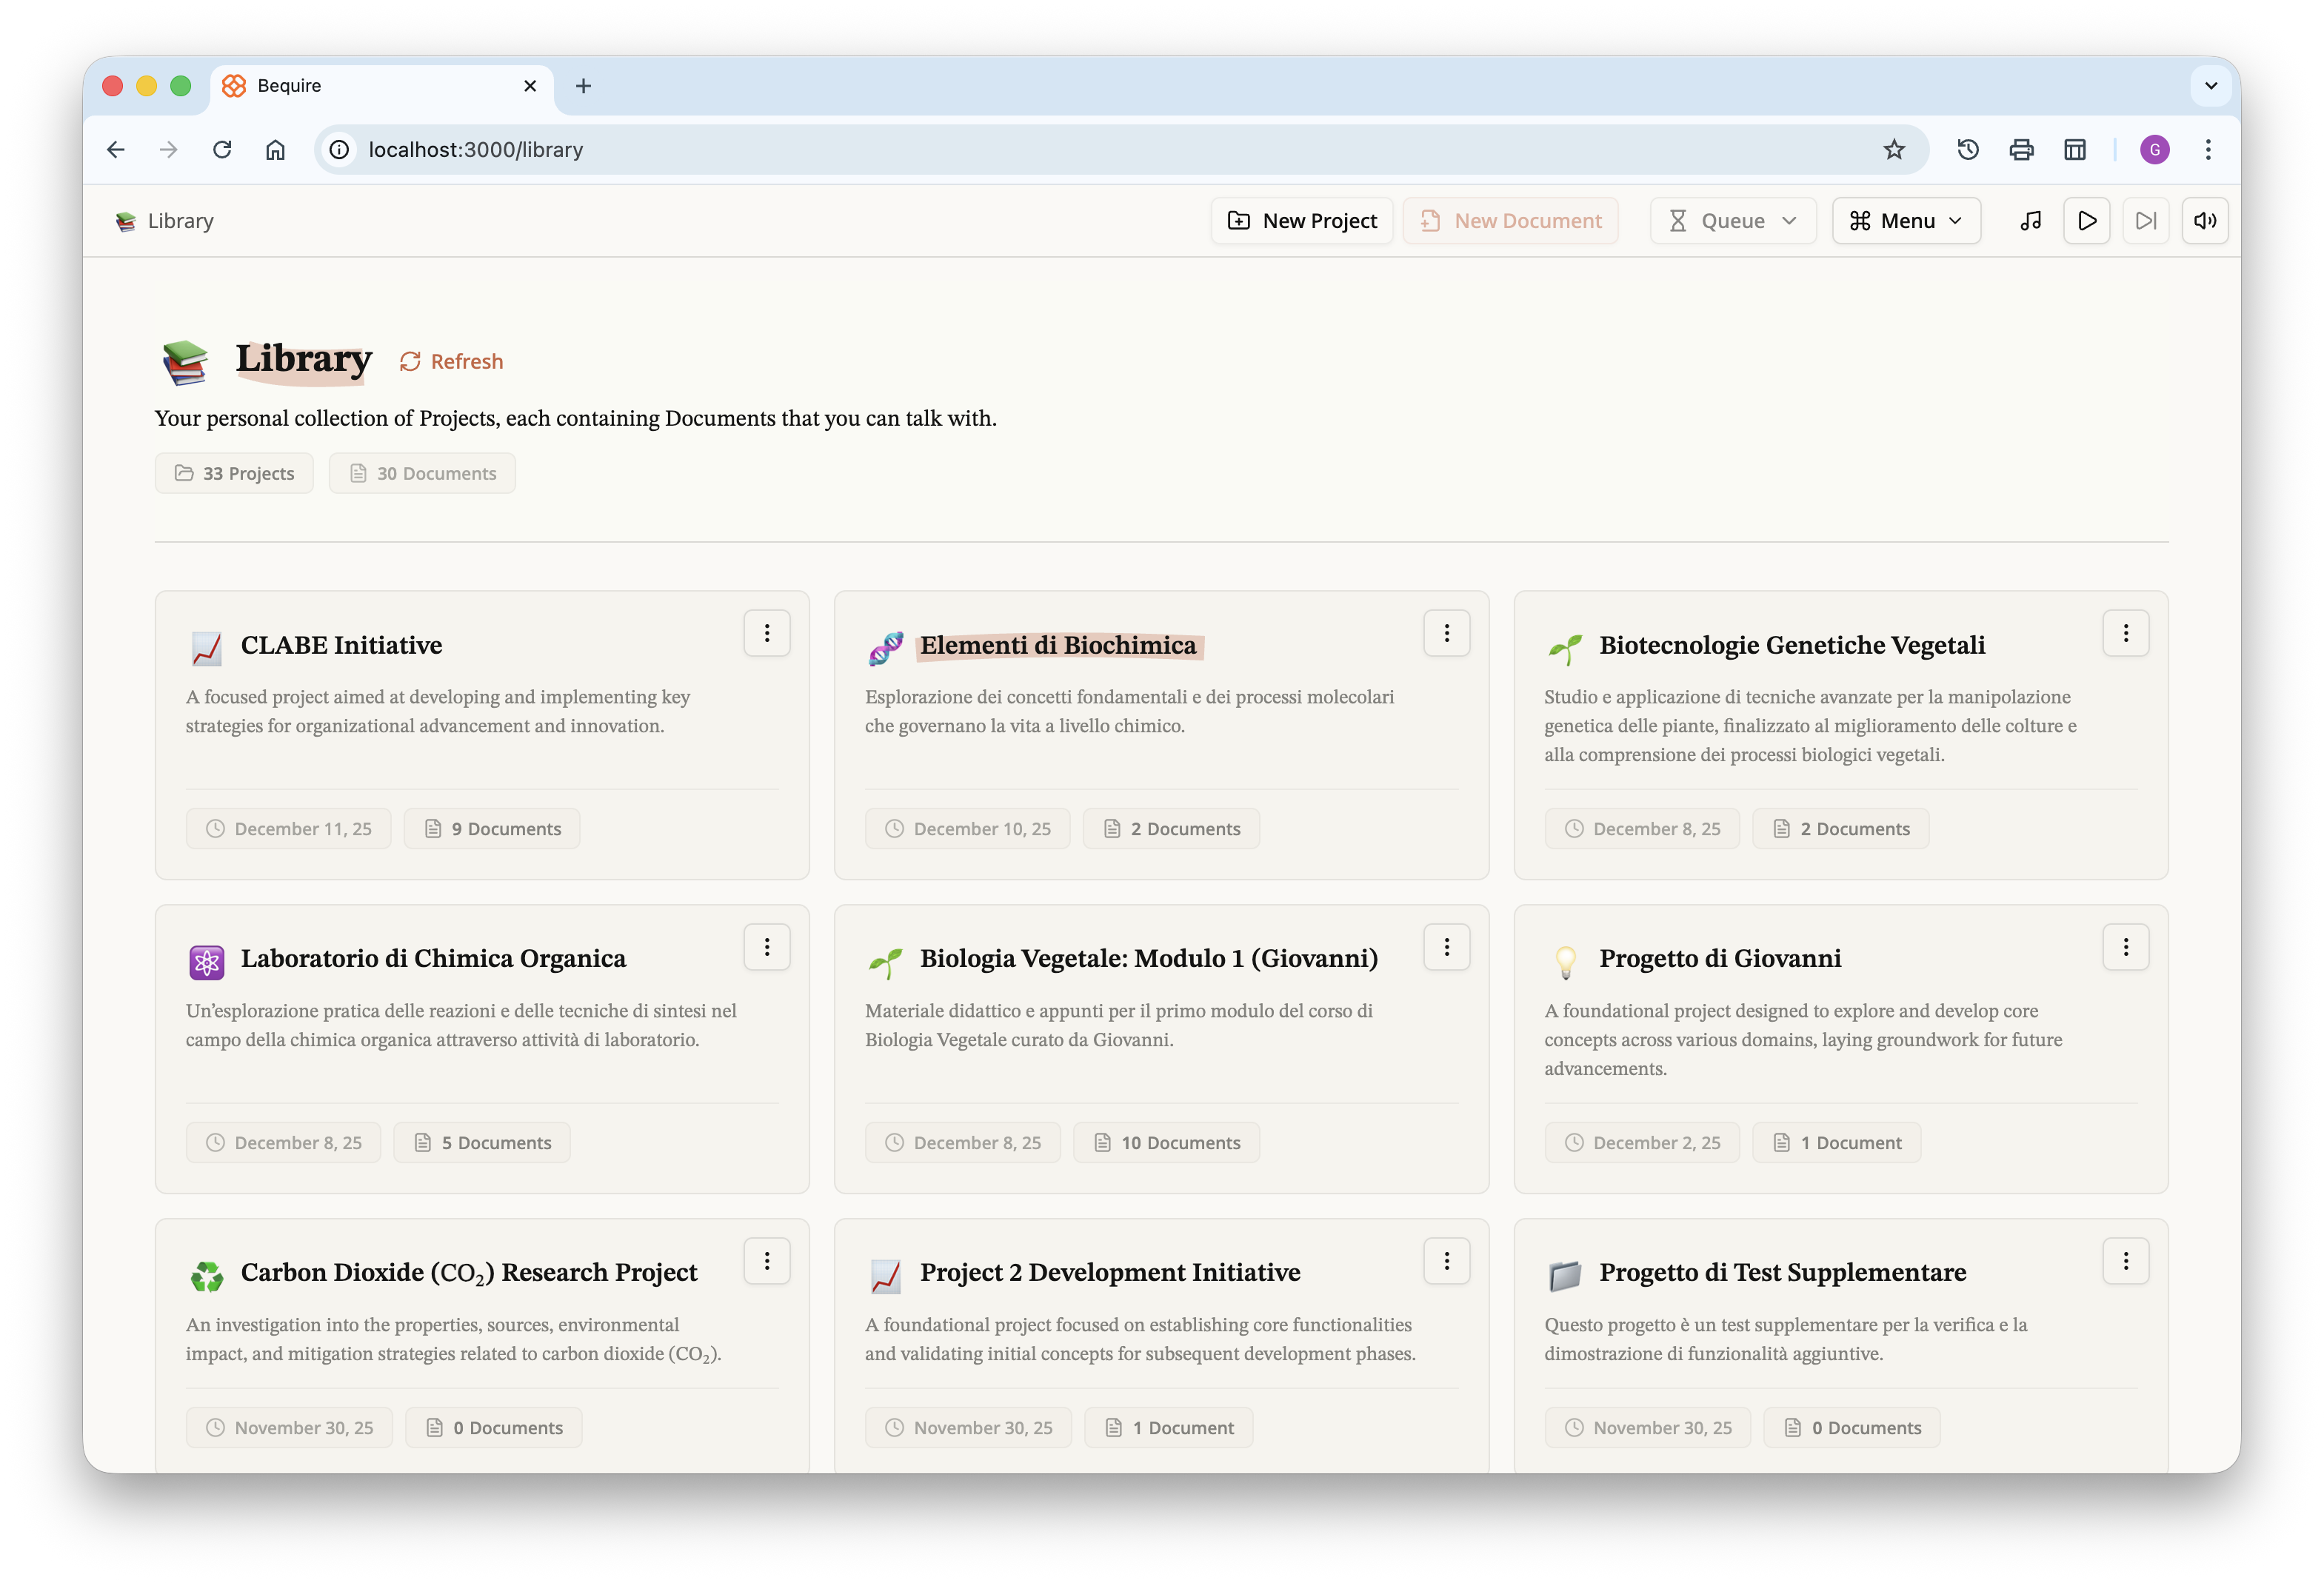Click the Refresh link beside Library
Image resolution: width=2324 pixels, height=1583 pixels.
point(451,361)
